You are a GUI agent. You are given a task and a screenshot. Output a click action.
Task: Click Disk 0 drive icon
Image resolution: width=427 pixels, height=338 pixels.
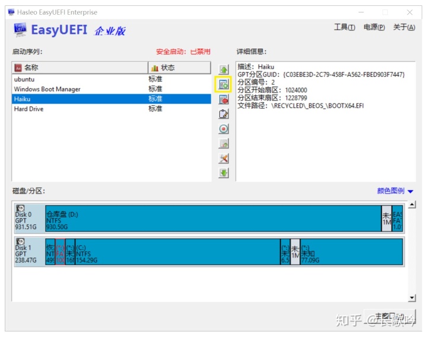pos(20,208)
